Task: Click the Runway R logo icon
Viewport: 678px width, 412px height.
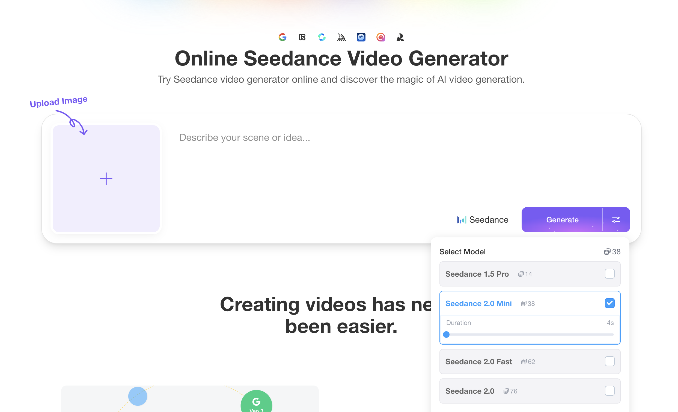Action: 302,37
